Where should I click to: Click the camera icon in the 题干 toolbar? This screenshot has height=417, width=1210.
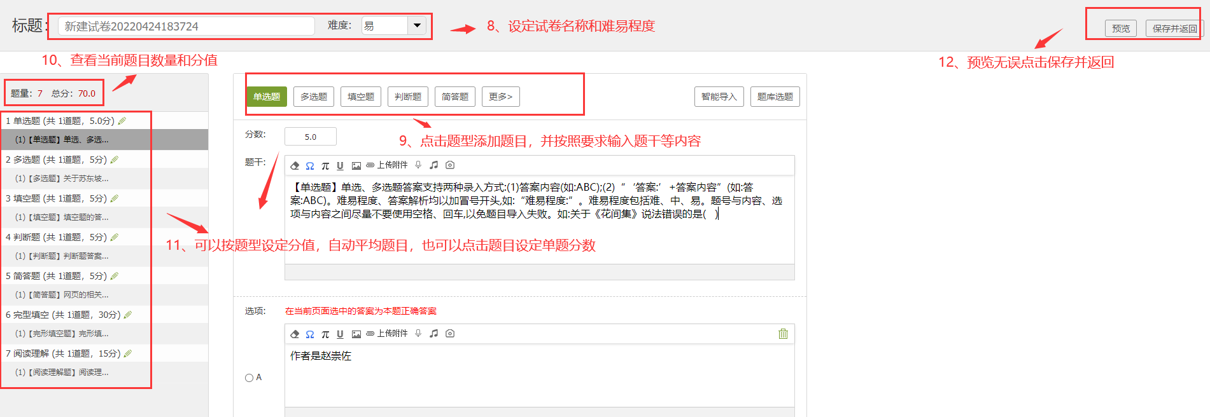(450, 165)
